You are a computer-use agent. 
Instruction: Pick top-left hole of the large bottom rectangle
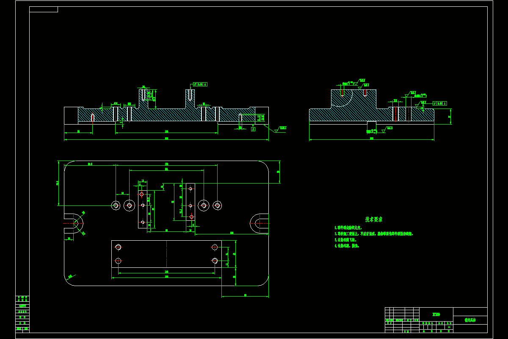tap(118, 247)
